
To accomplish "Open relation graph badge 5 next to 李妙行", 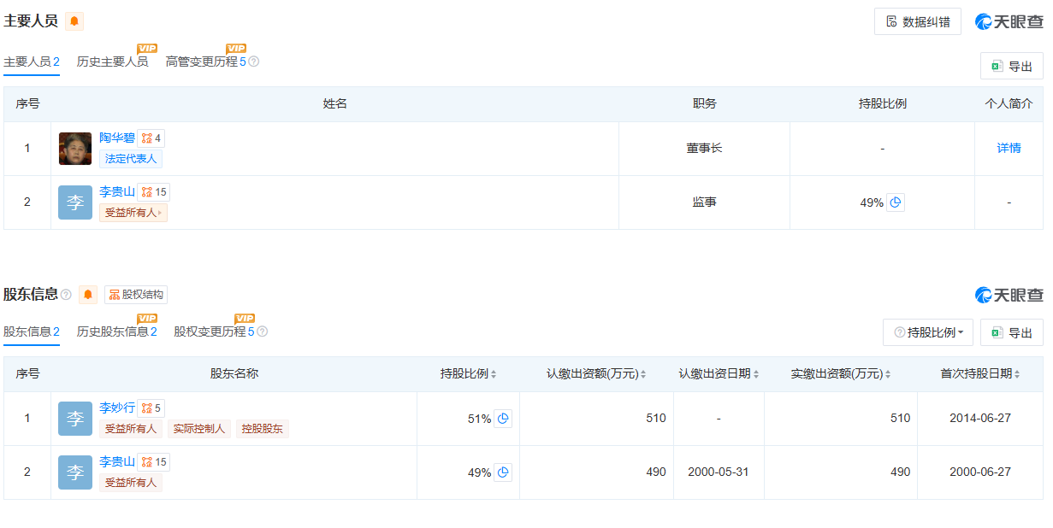I will coord(151,408).
